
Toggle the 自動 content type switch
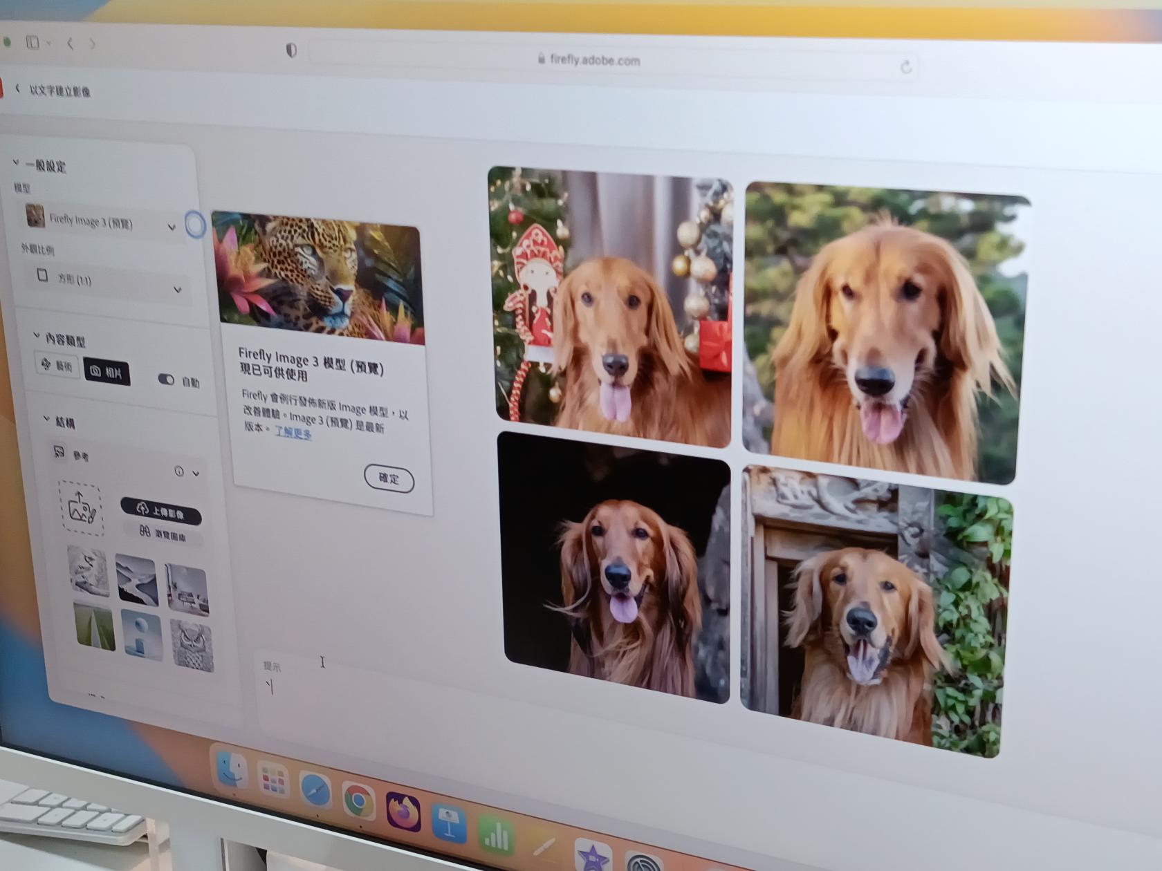tap(166, 380)
